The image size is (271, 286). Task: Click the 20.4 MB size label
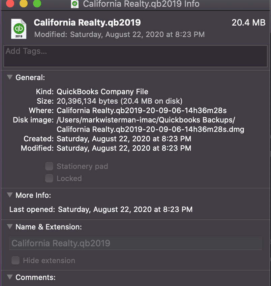tap(249, 23)
